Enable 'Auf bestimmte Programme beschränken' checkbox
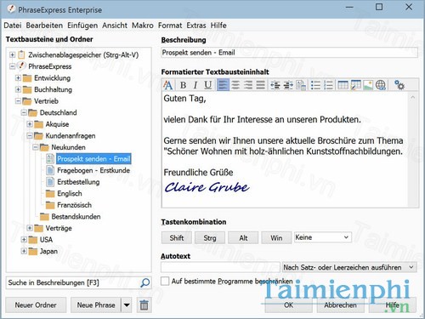The image size is (425, 319). pyautogui.click(x=165, y=282)
